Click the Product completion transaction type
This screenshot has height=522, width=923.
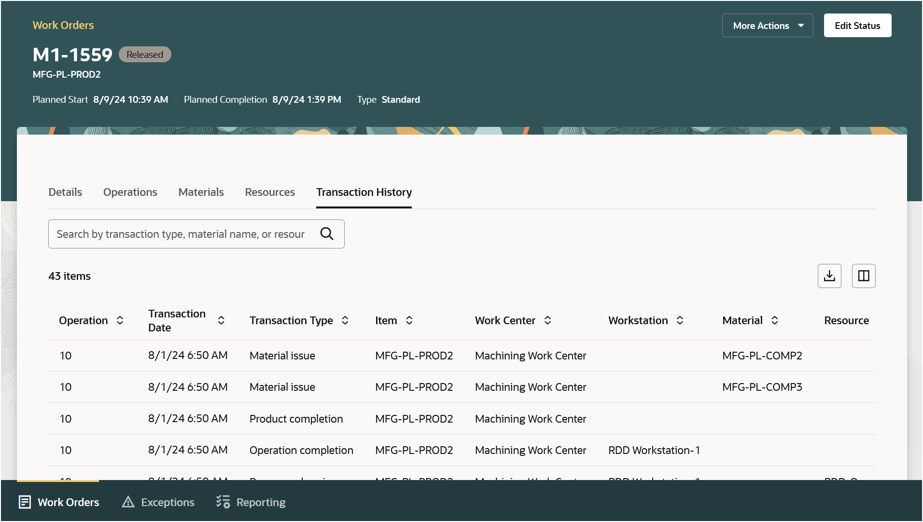pyautogui.click(x=296, y=419)
